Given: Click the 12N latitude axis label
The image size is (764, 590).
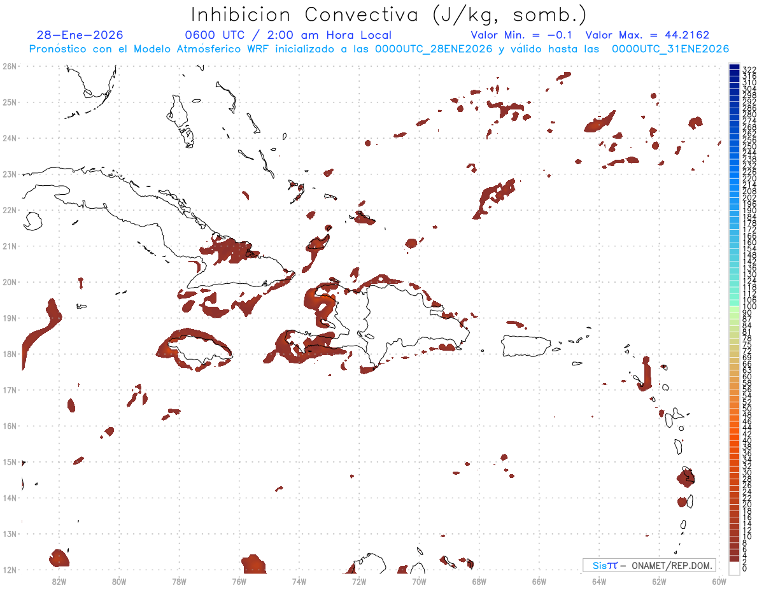Looking at the screenshot, I should [10, 570].
